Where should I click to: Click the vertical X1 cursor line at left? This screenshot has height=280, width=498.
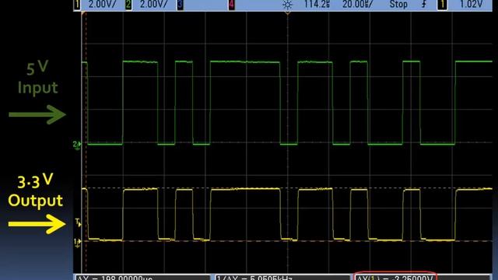tap(86, 143)
